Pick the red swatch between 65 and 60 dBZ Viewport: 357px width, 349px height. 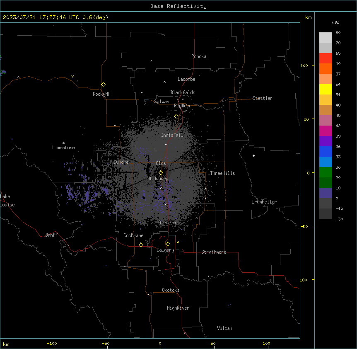326,58
